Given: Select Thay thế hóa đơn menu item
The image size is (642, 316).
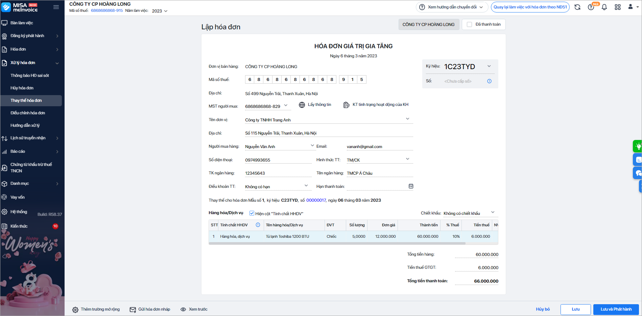Looking at the screenshot, I should click(31, 100).
